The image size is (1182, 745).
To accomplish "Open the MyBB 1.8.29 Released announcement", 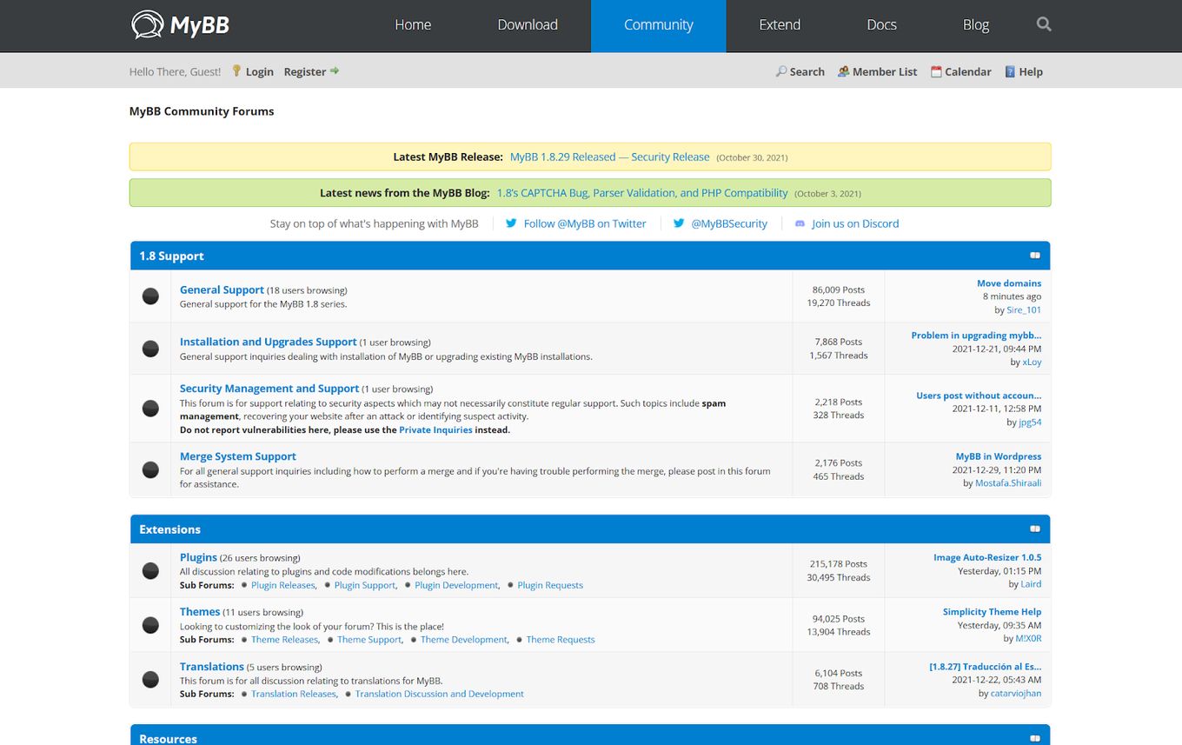I will (x=609, y=157).
